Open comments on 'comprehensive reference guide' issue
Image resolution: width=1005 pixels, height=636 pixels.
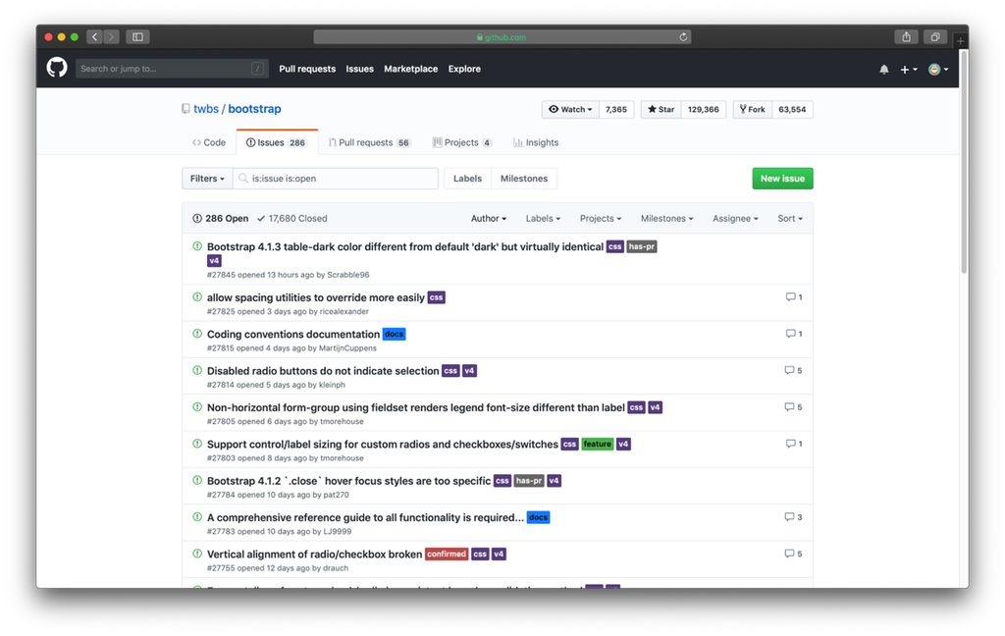[793, 516]
